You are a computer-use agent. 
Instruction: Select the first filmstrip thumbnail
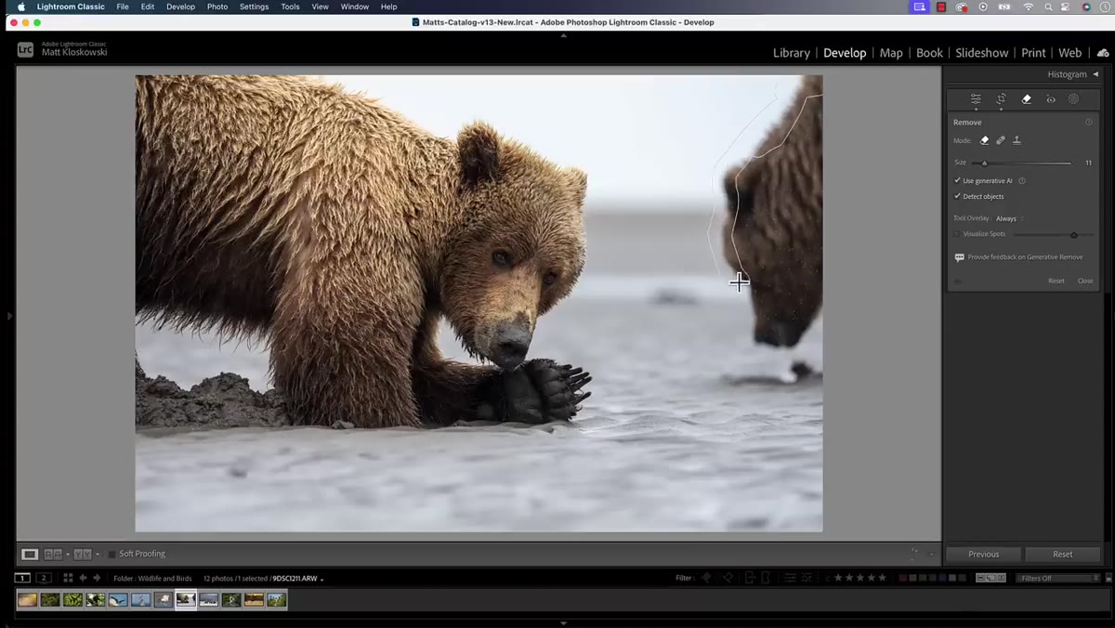(28, 600)
